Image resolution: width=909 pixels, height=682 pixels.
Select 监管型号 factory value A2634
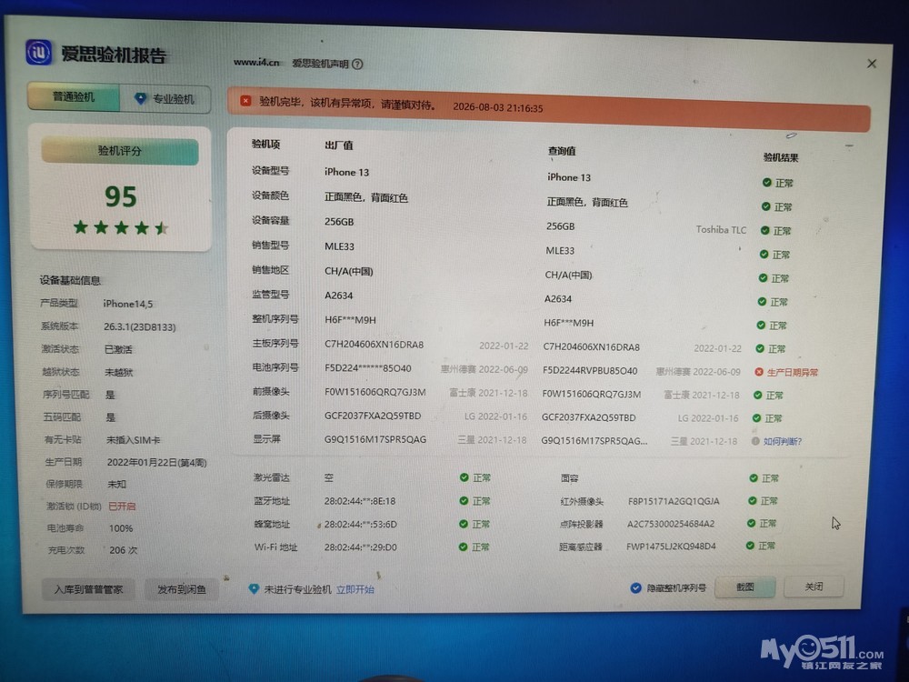338,296
